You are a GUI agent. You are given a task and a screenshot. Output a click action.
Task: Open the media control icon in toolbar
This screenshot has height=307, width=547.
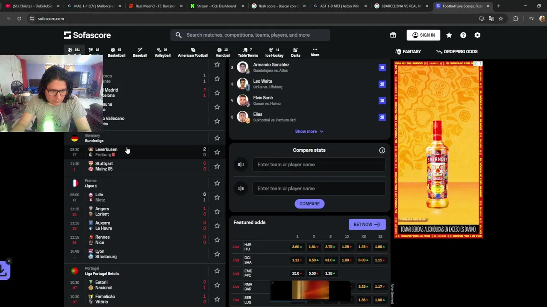531,19
